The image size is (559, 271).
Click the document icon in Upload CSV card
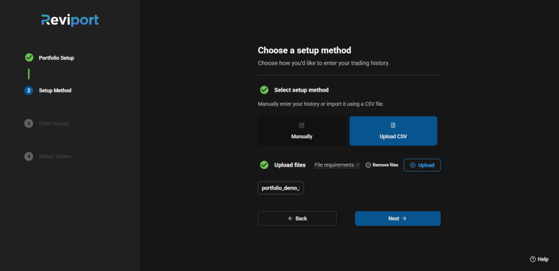393,126
